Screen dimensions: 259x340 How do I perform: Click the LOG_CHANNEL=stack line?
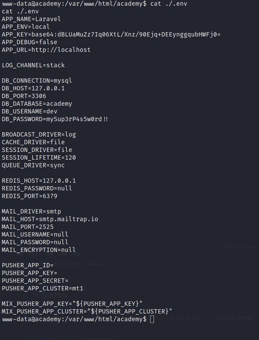[33, 65]
